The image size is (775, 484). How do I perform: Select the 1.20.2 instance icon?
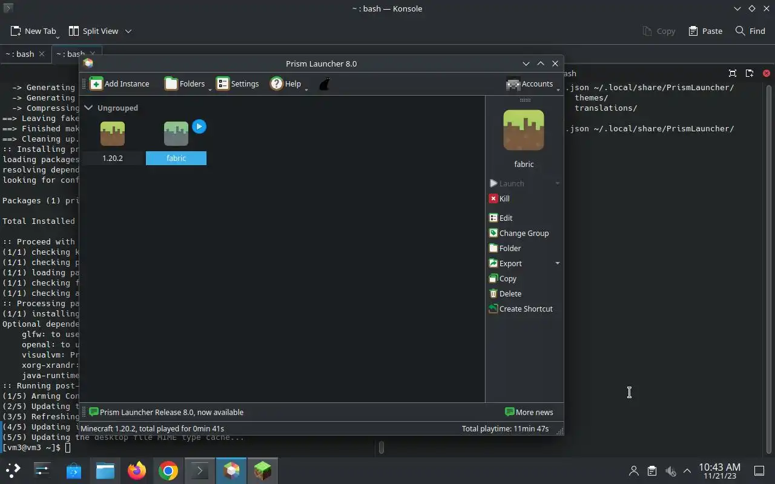pos(113,134)
